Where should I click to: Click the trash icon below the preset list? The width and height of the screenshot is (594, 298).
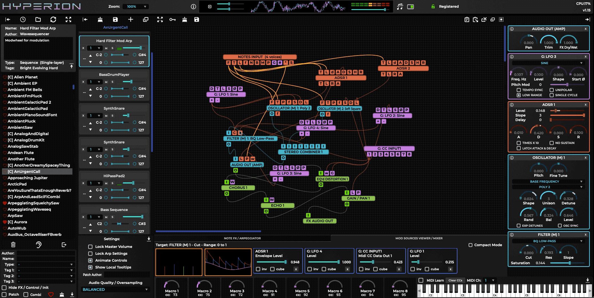tap(13, 244)
